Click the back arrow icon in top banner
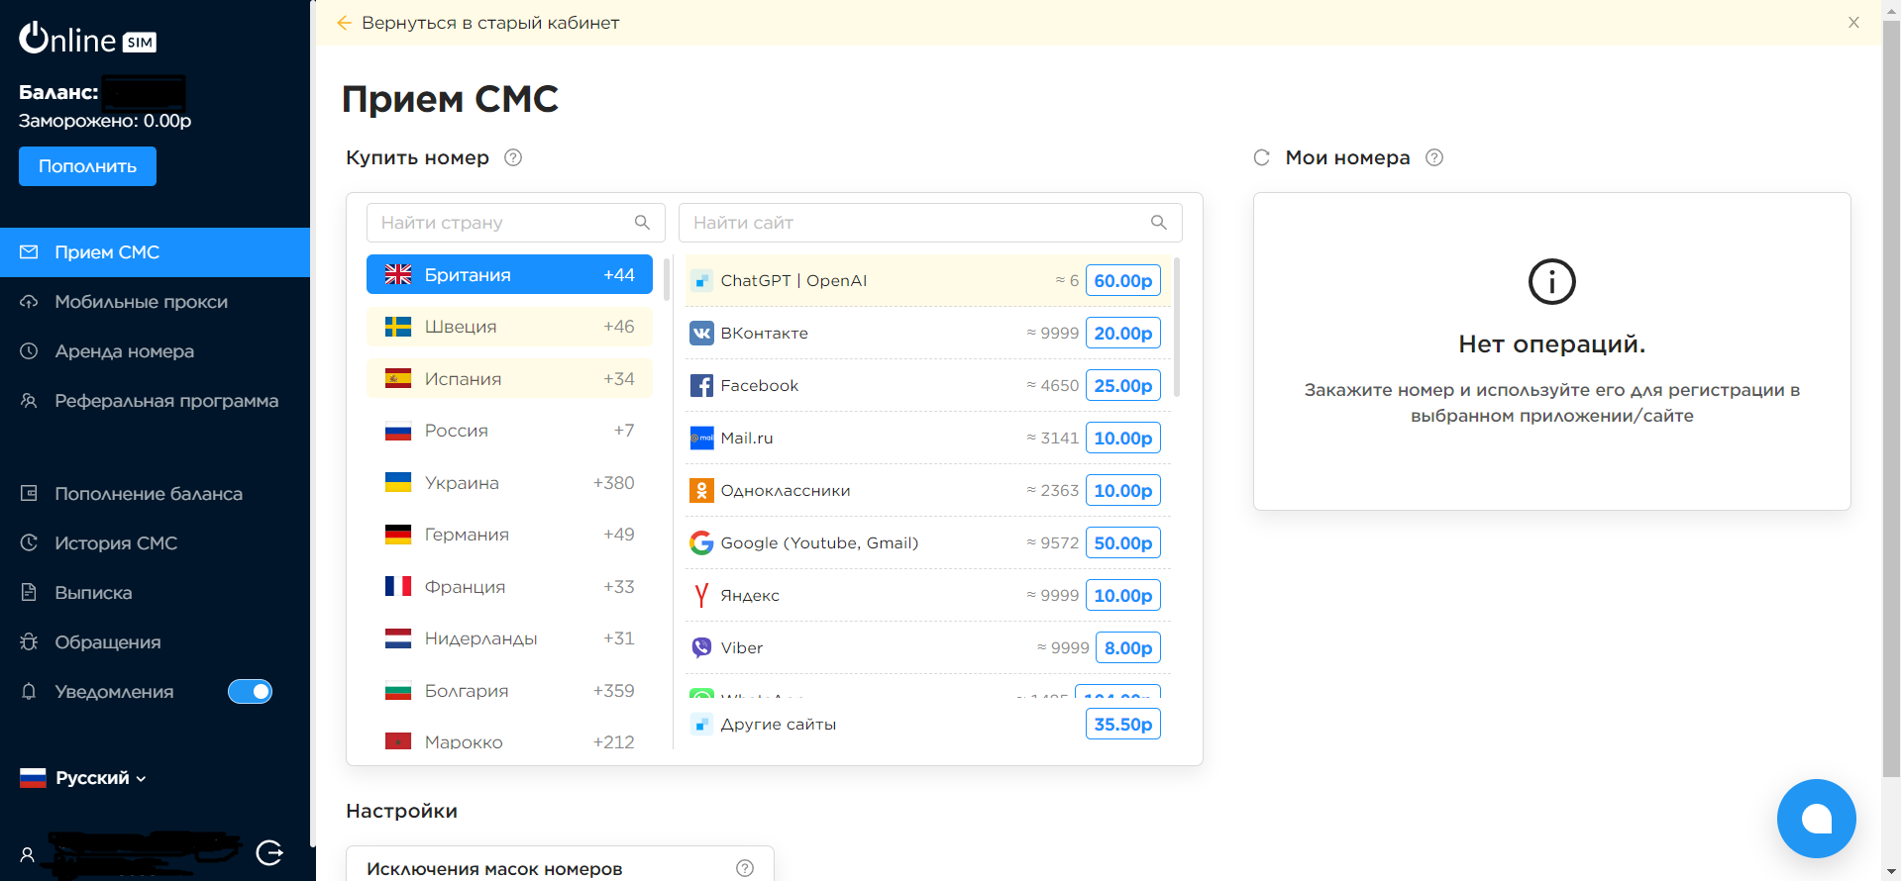The image size is (1901, 881). [344, 23]
